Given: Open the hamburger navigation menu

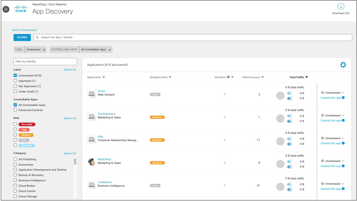Looking at the screenshot, I should click(6, 9).
